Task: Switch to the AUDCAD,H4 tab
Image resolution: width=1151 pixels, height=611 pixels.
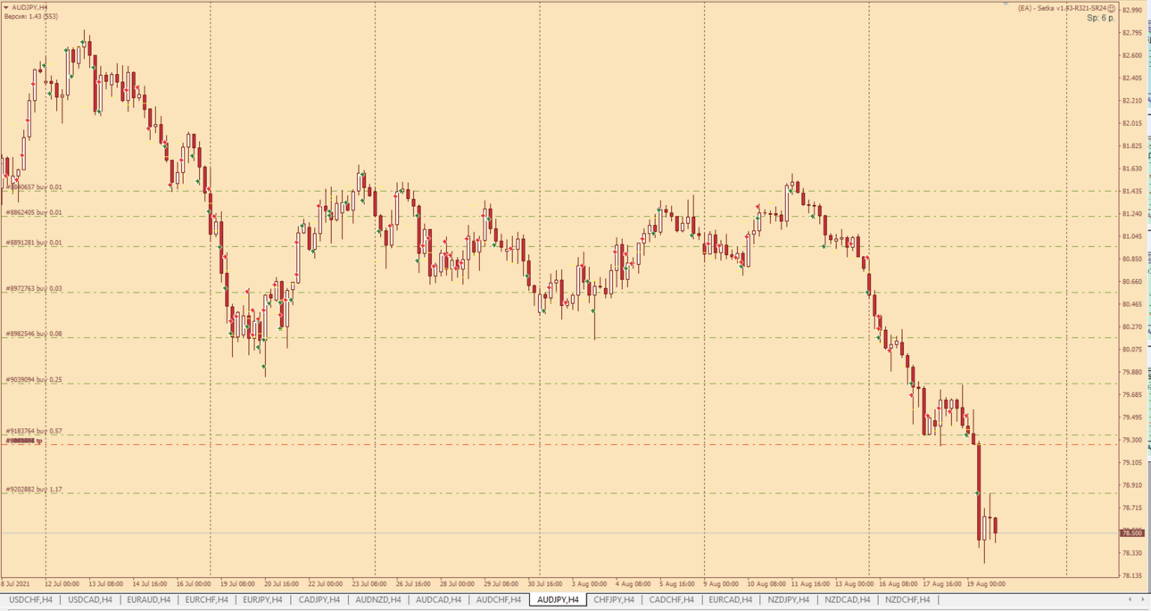Action: click(439, 599)
